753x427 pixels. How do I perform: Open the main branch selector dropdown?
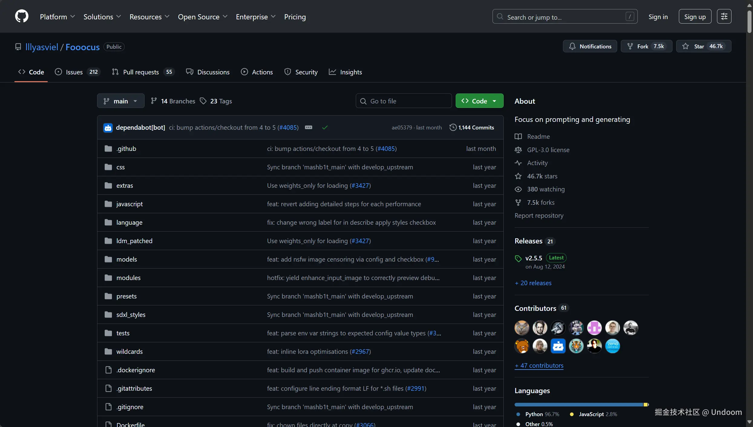pos(120,101)
